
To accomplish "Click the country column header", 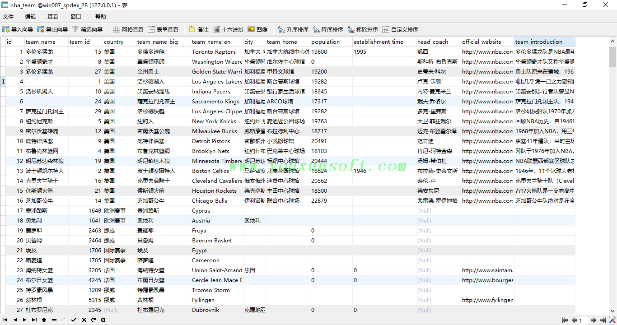I will click(x=120, y=42).
